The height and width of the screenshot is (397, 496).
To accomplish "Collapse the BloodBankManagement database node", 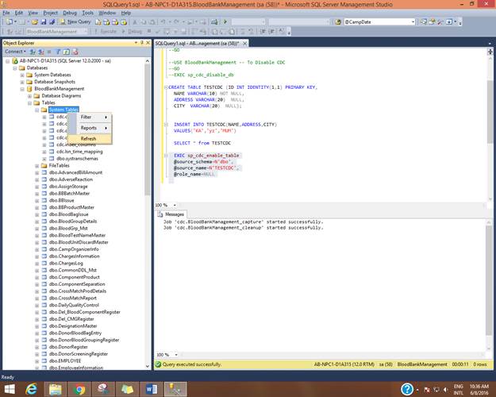I will pos(22,89).
